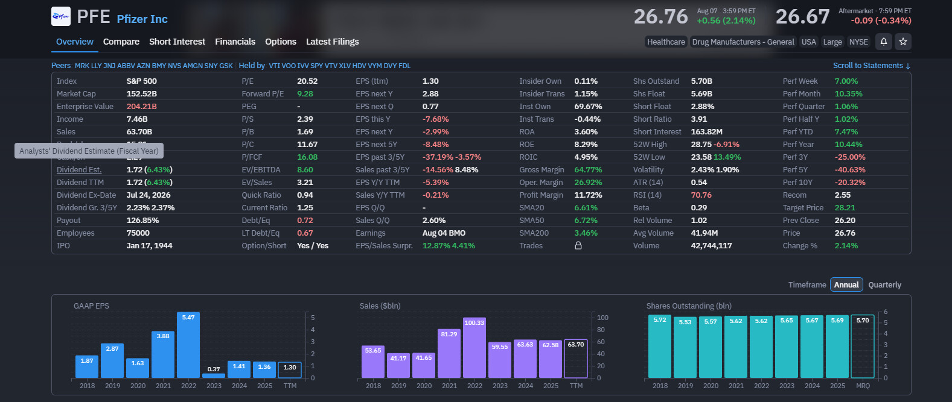Screen dimensions: 952x402
Task: Open the Latest Filings tab
Action: click(332, 42)
